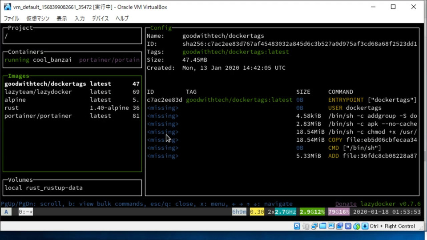
Task: Click the Volumes panel title
Action: pyautogui.click(x=20, y=180)
